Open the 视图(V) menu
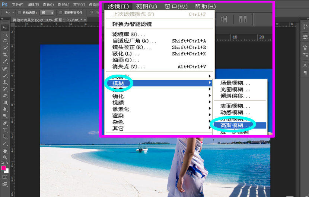This screenshot has width=309, height=197. pos(146,6)
